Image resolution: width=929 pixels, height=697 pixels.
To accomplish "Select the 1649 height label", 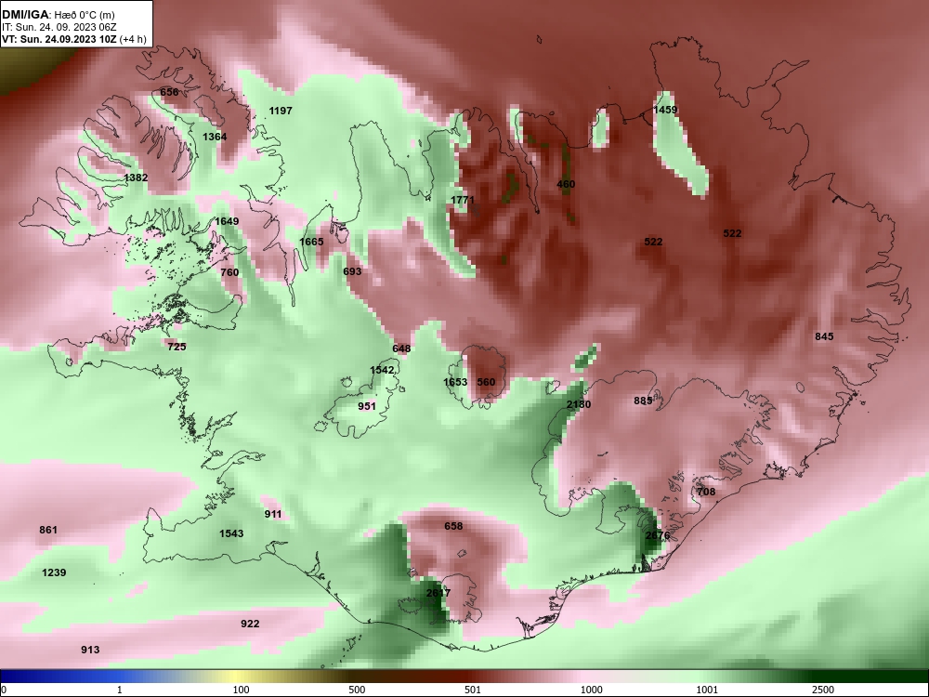I will coord(227,221).
